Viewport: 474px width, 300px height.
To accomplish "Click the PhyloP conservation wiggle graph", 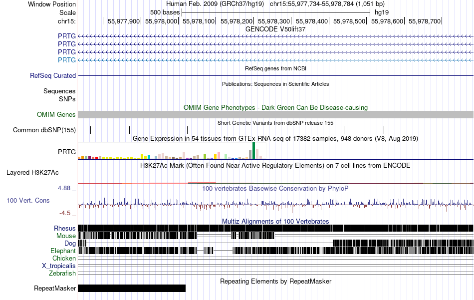I will click(275, 205).
